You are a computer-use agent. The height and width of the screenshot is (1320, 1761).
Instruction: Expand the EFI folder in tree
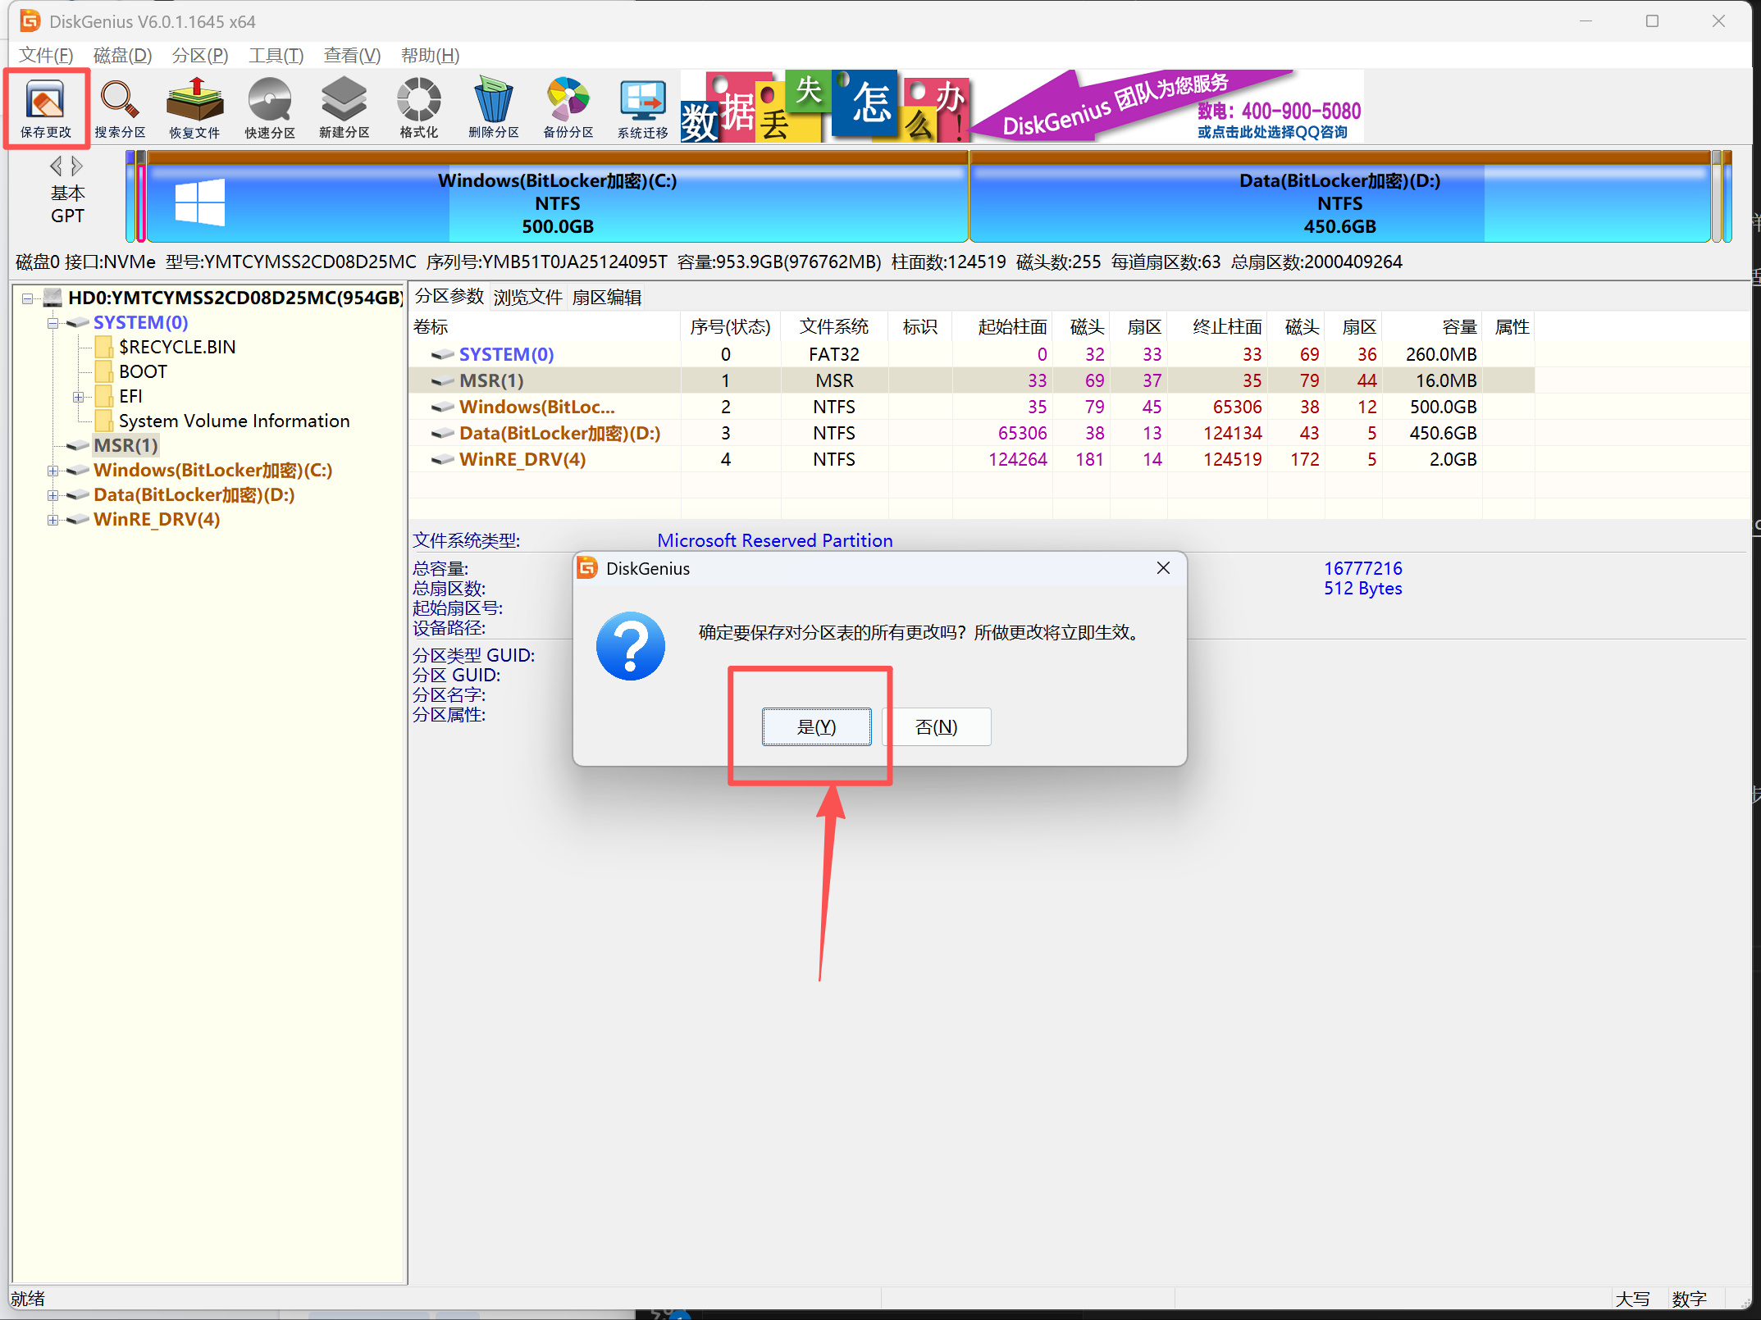79,397
